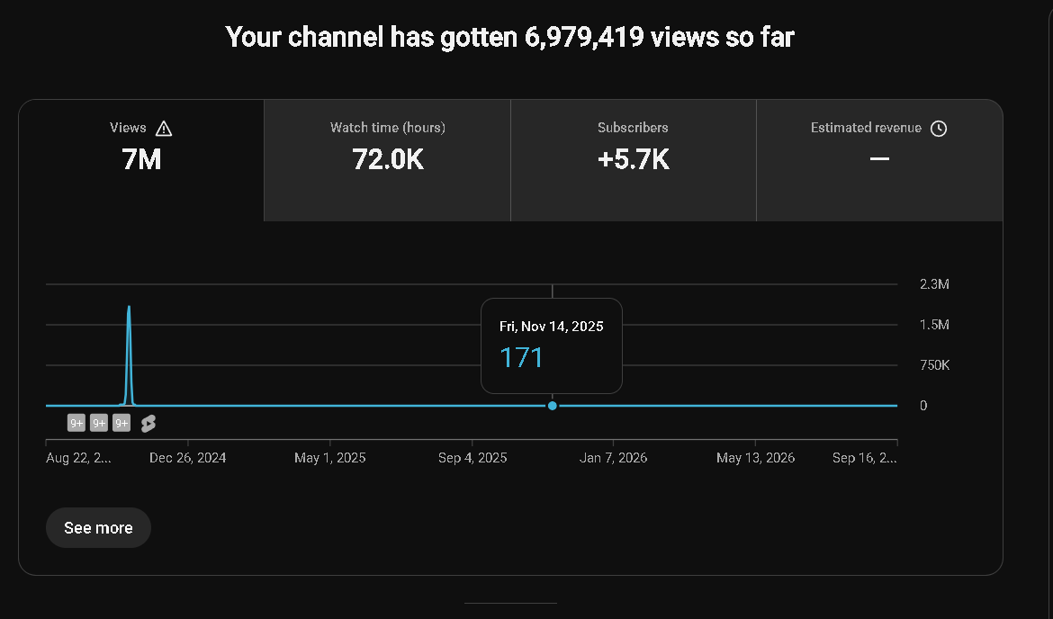Click the clock icon beside Estimated revenue
Viewport: 1053px width, 619px height.
coord(938,129)
